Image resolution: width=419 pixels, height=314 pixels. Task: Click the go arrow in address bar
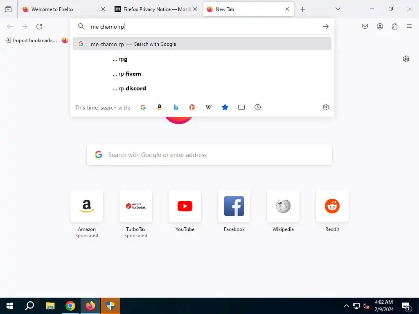point(325,27)
